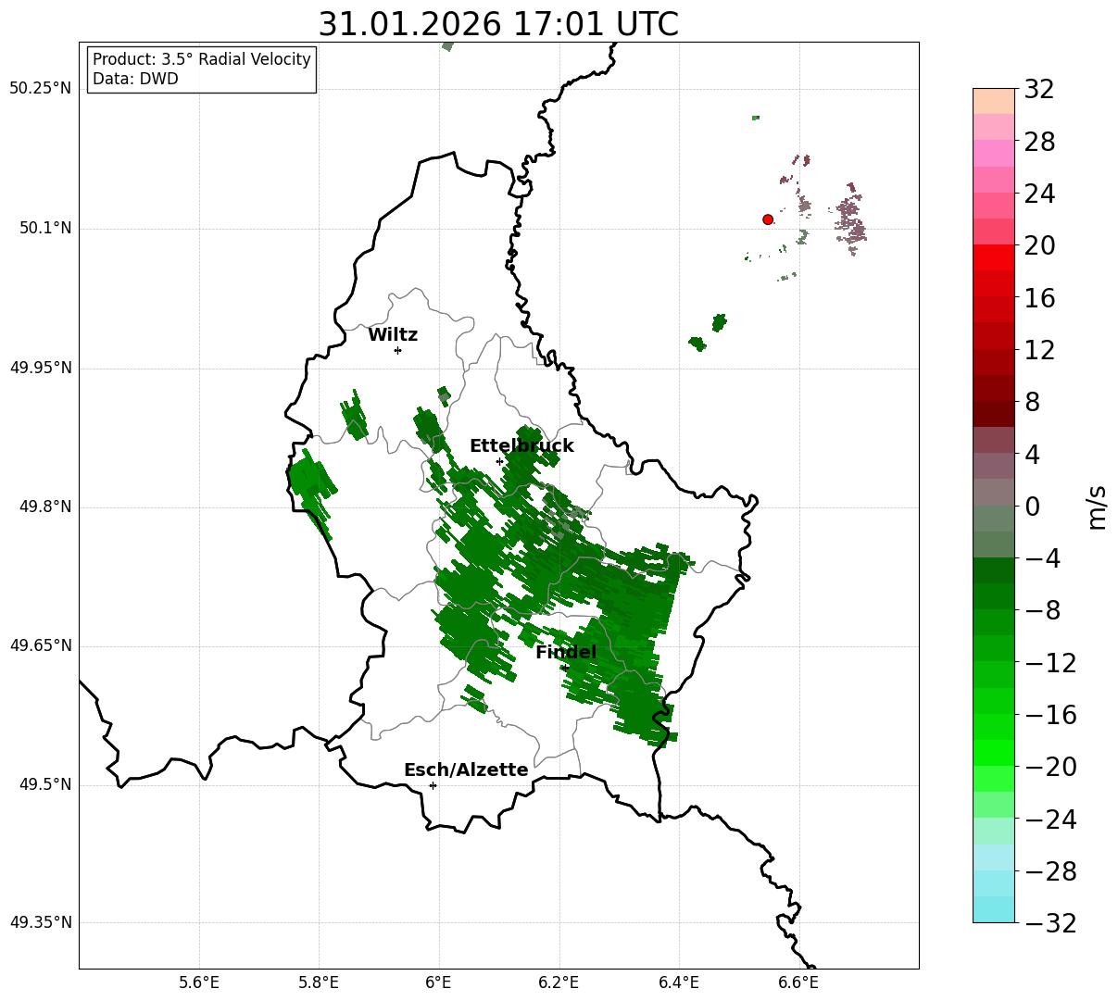This screenshot has height=1001, width=1118.
Task: Click the dark green colorbar swatch below -4
Action: tap(994, 570)
